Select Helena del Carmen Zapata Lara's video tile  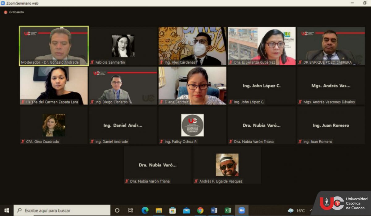54,86
